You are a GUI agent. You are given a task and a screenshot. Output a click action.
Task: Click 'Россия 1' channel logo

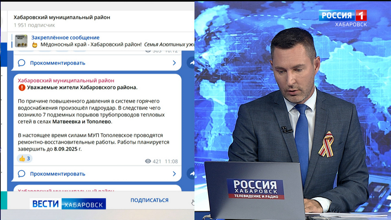click(x=343, y=15)
